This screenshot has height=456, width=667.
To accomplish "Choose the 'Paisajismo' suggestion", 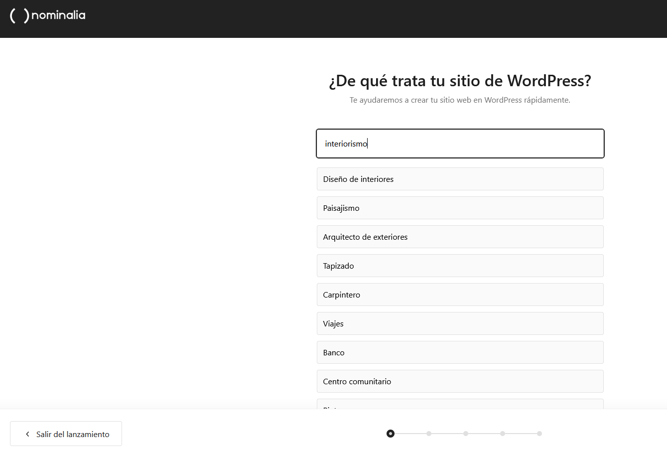I will [460, 208].
